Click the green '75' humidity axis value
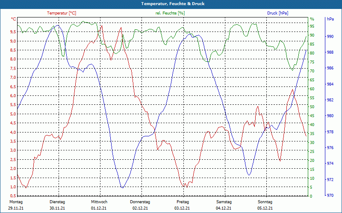 click(312, 62)
